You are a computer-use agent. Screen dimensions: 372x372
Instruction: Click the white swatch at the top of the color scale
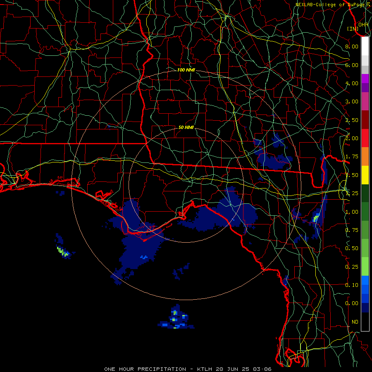pyautogui.click(x=365, y=46)
